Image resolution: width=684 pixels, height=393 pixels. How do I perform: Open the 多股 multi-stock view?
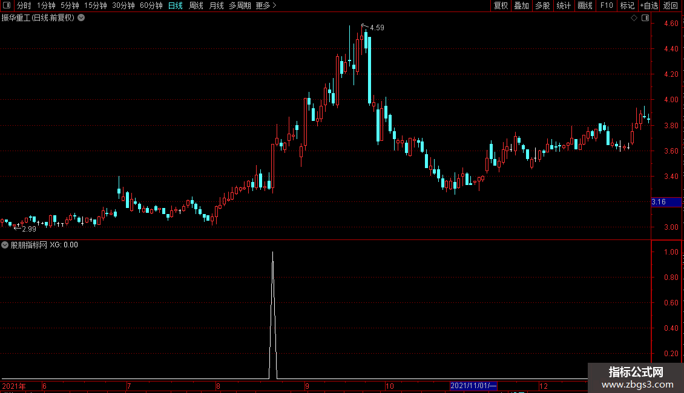pos(542,5)
